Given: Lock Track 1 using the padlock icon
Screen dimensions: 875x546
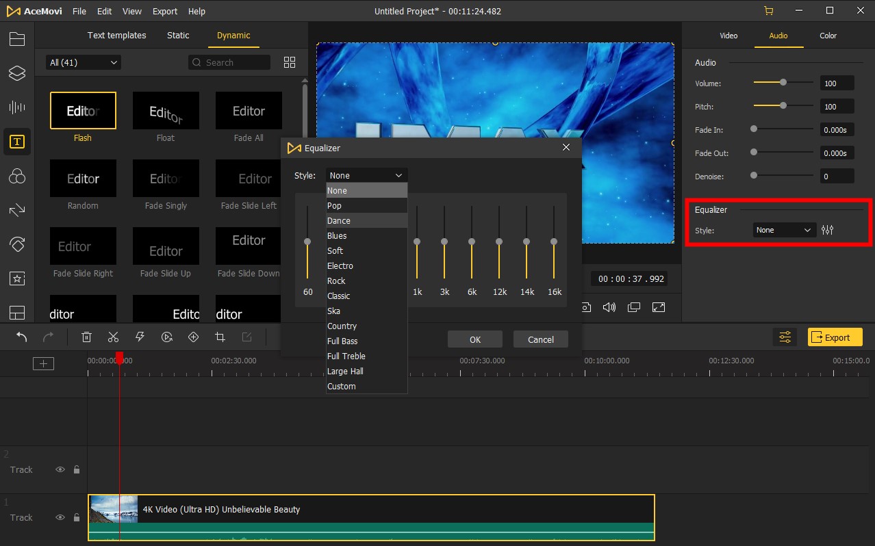Looking at the screenshot, I should click(x=76, y=517).
